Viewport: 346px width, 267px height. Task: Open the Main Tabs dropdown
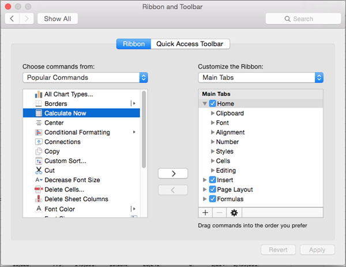260,77
